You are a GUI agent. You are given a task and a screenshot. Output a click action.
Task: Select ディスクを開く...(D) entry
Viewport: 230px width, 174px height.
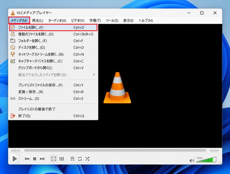click(x=53, y=48)
